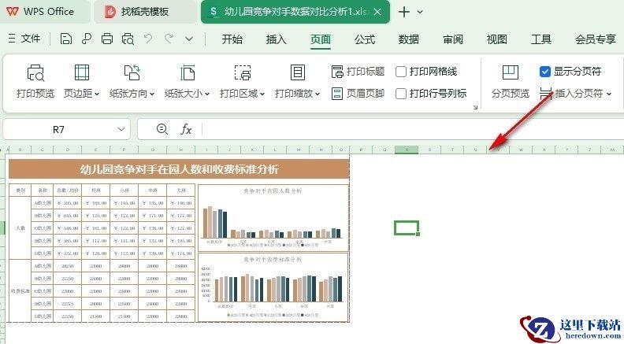Viewport: 624px width, 344px height.
Task: Select the 页面 (Page) ribbon tab
Action: [x=321, y=39]
